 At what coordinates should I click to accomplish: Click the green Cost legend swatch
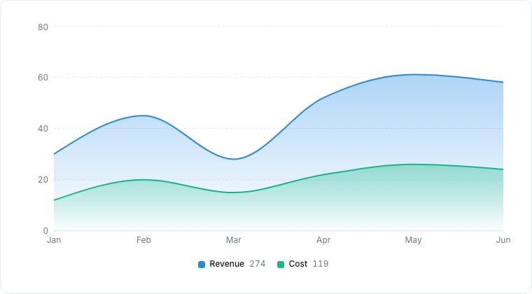[281, 265]
